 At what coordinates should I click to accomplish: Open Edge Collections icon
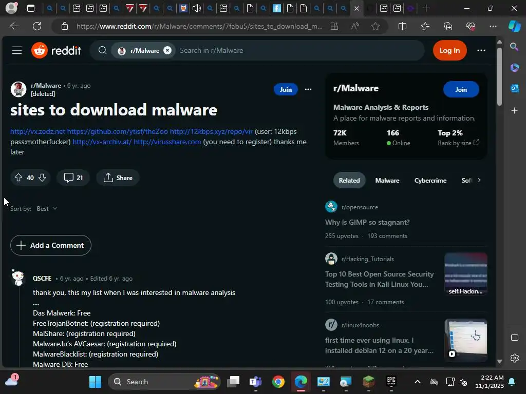(x=448, y=26)
